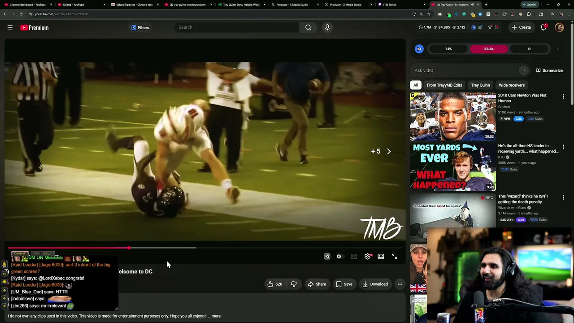This screenshot has height=323, width=574.
Task: Open the vidIQ trophy achievements icon
Action: click(x=490, y=27)
